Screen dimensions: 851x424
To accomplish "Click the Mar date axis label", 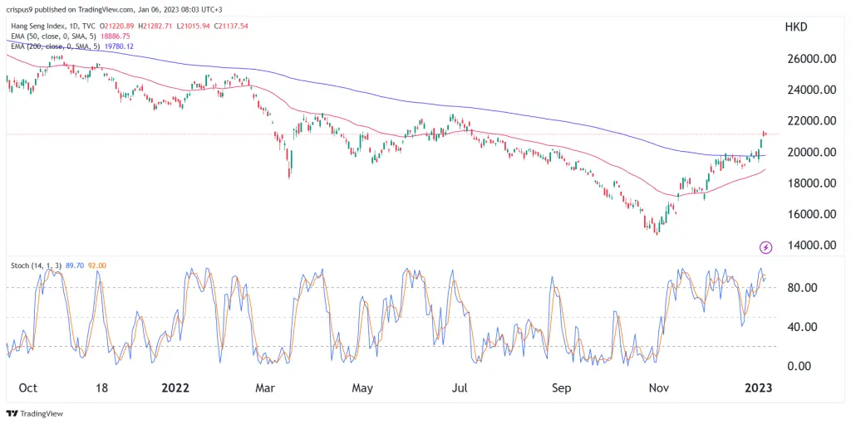I will (x=265, y=388).
